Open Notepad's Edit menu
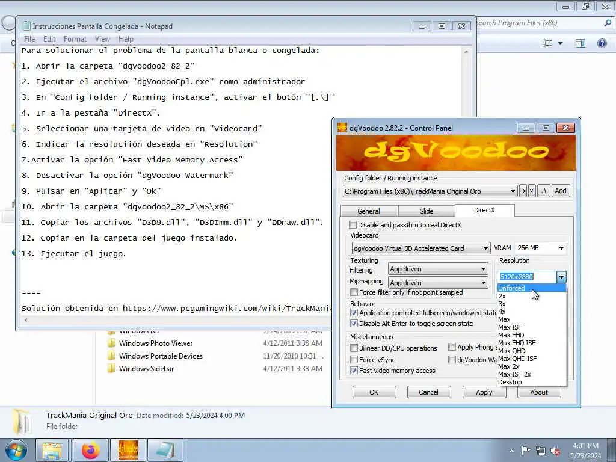Image resolution: width=616 pixels, height=462 pixels. 49,39
